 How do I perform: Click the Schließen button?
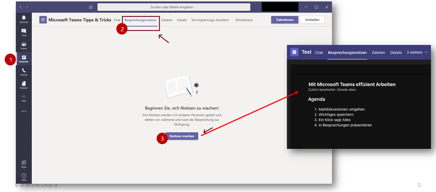(312, 20)
